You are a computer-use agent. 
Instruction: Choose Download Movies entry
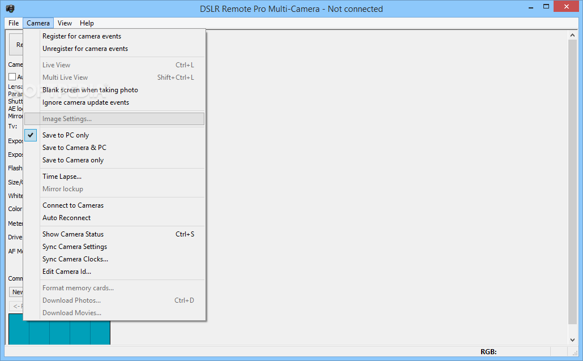pyautogui.click(x=114, y=313)
